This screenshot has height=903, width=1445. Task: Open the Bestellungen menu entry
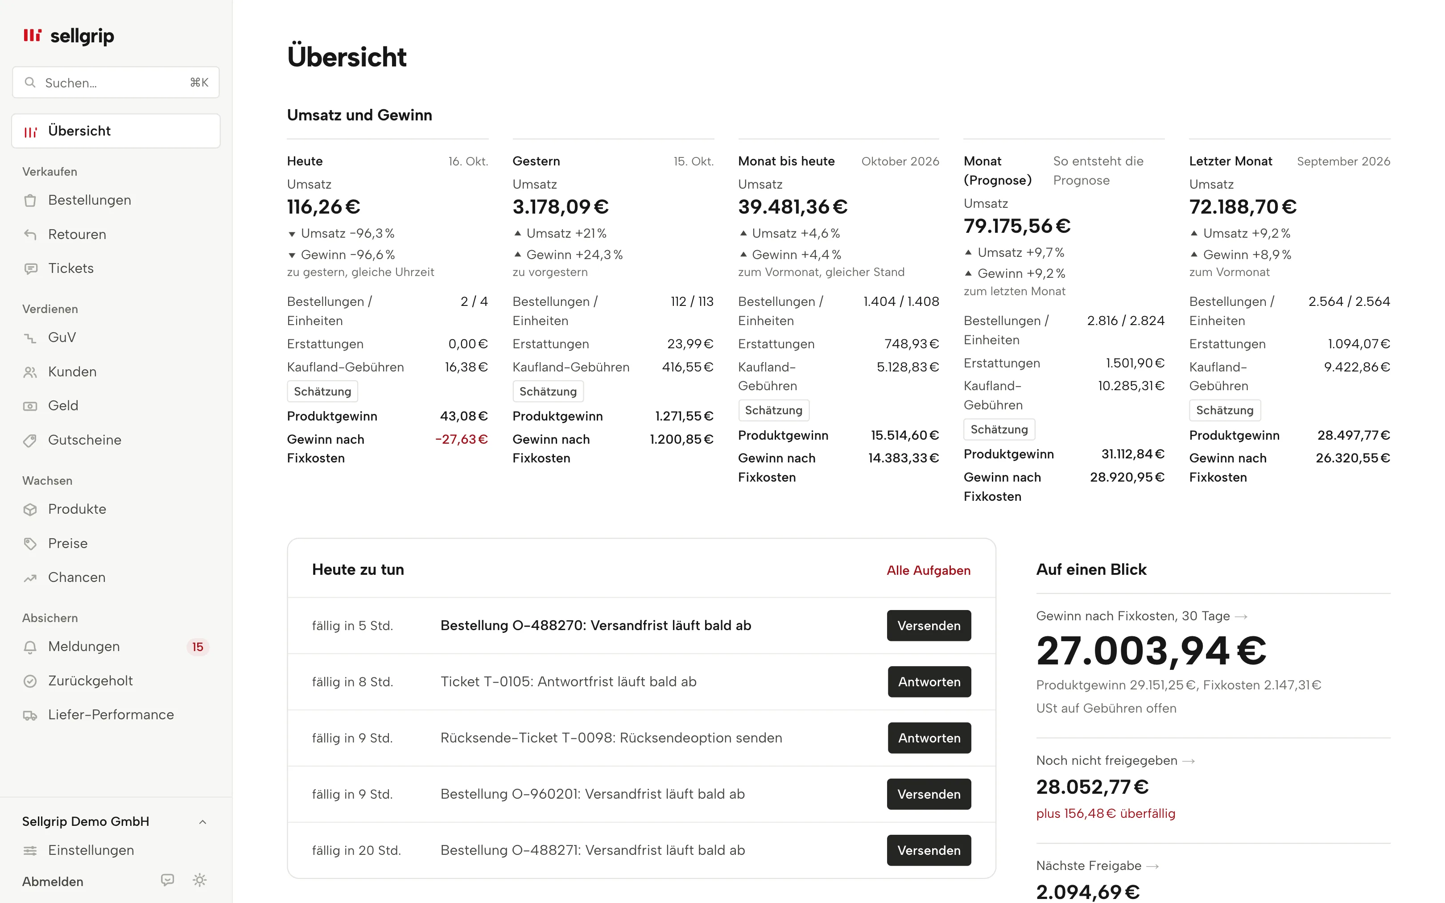pos(116,201)
